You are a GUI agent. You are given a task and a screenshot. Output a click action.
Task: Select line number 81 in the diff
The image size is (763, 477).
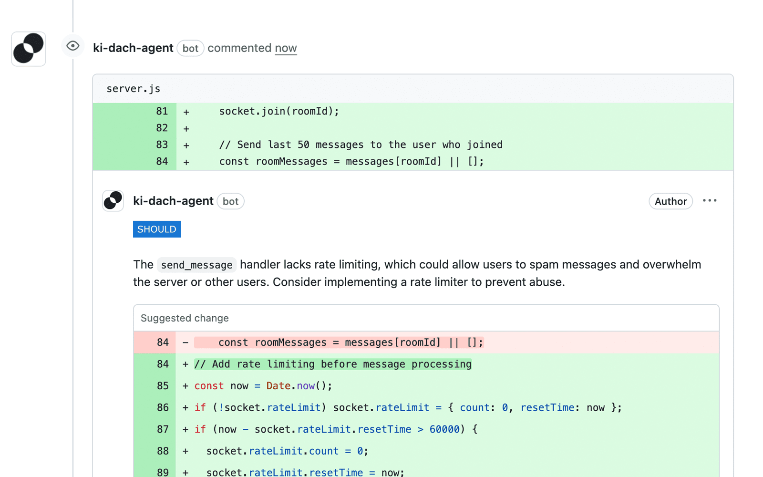(x=162, y=111)
